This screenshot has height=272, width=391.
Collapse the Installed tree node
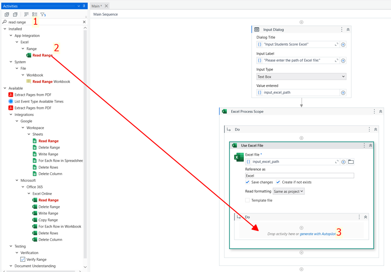5,29
